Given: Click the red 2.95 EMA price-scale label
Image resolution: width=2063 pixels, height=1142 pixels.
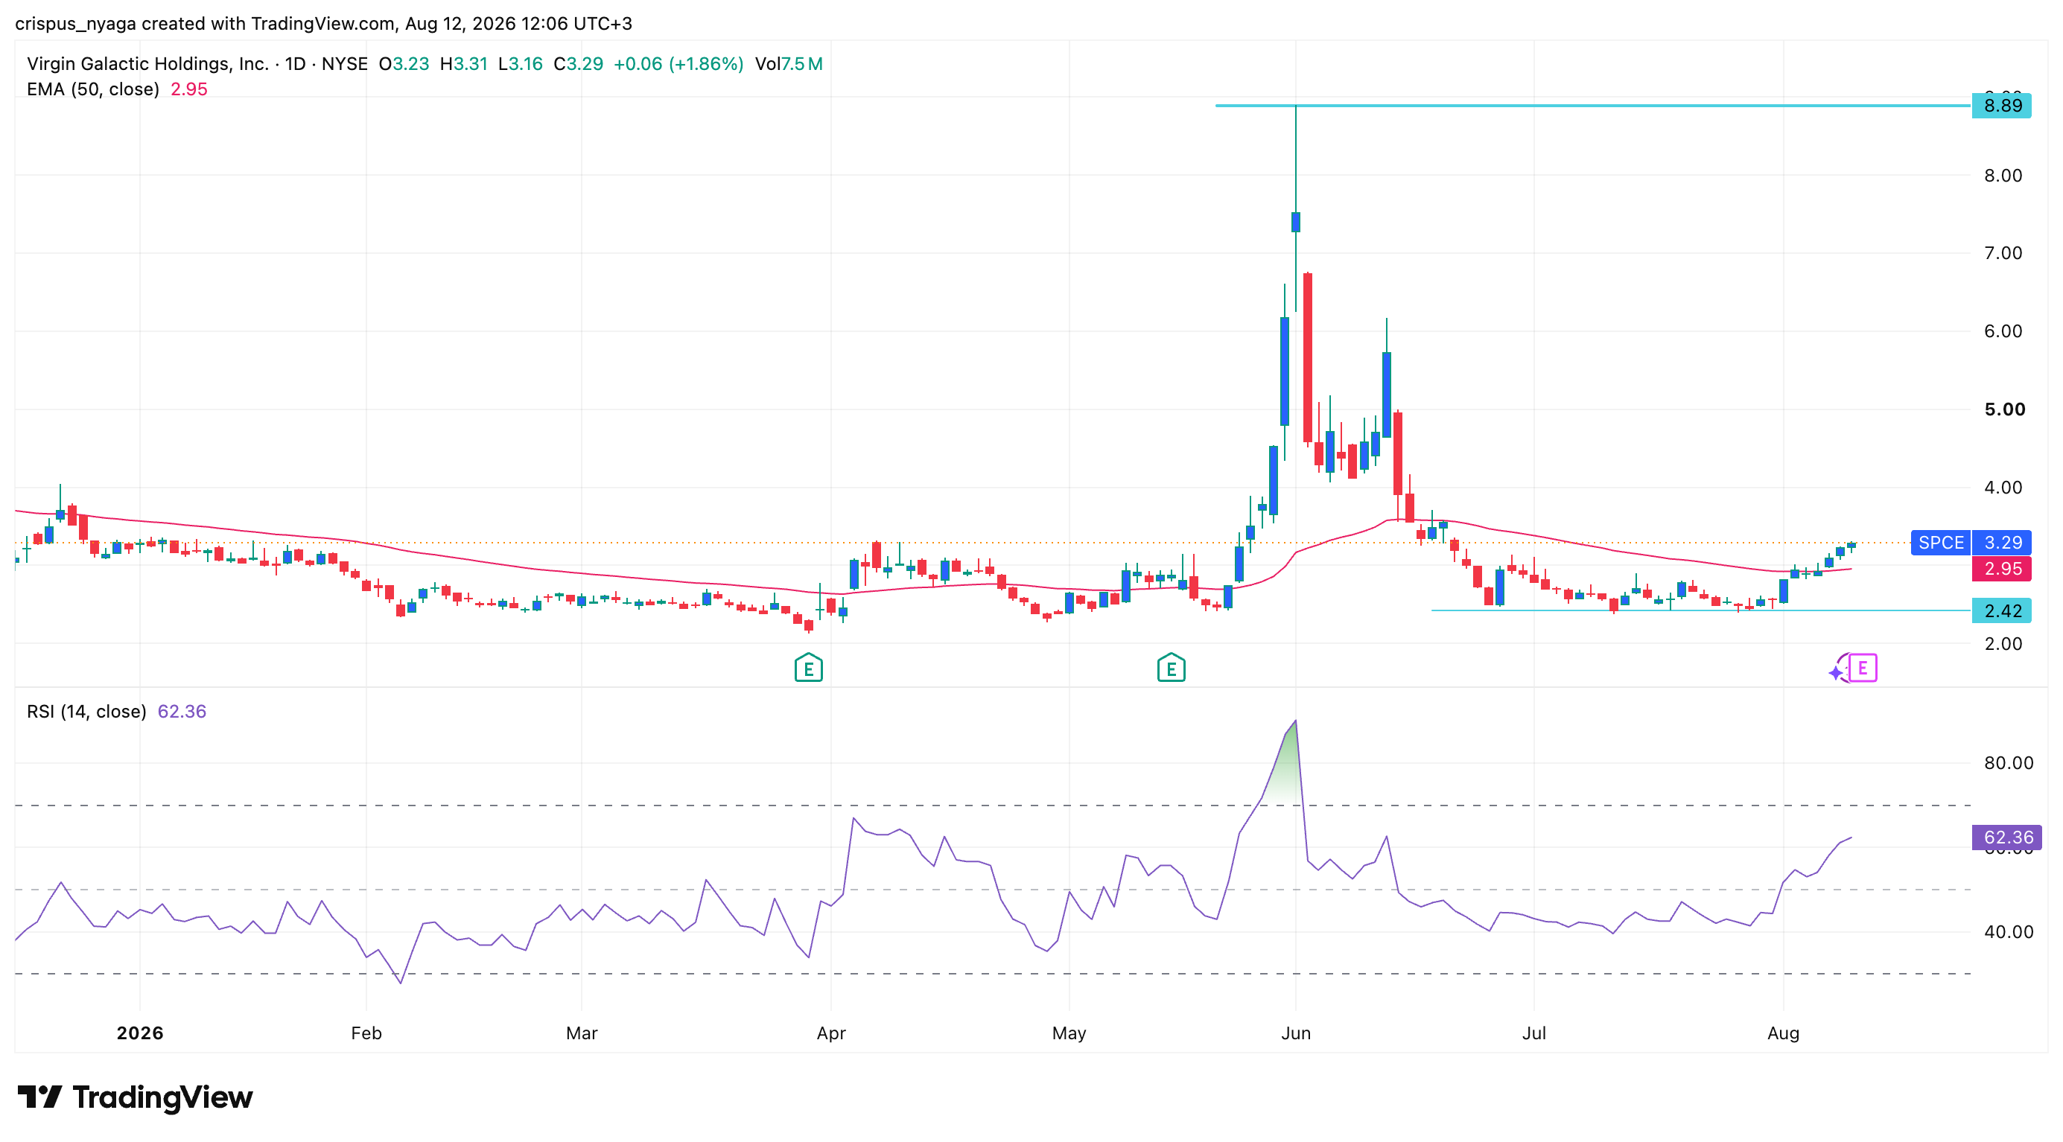Looking at the screenshot, I should [2001, 569].
